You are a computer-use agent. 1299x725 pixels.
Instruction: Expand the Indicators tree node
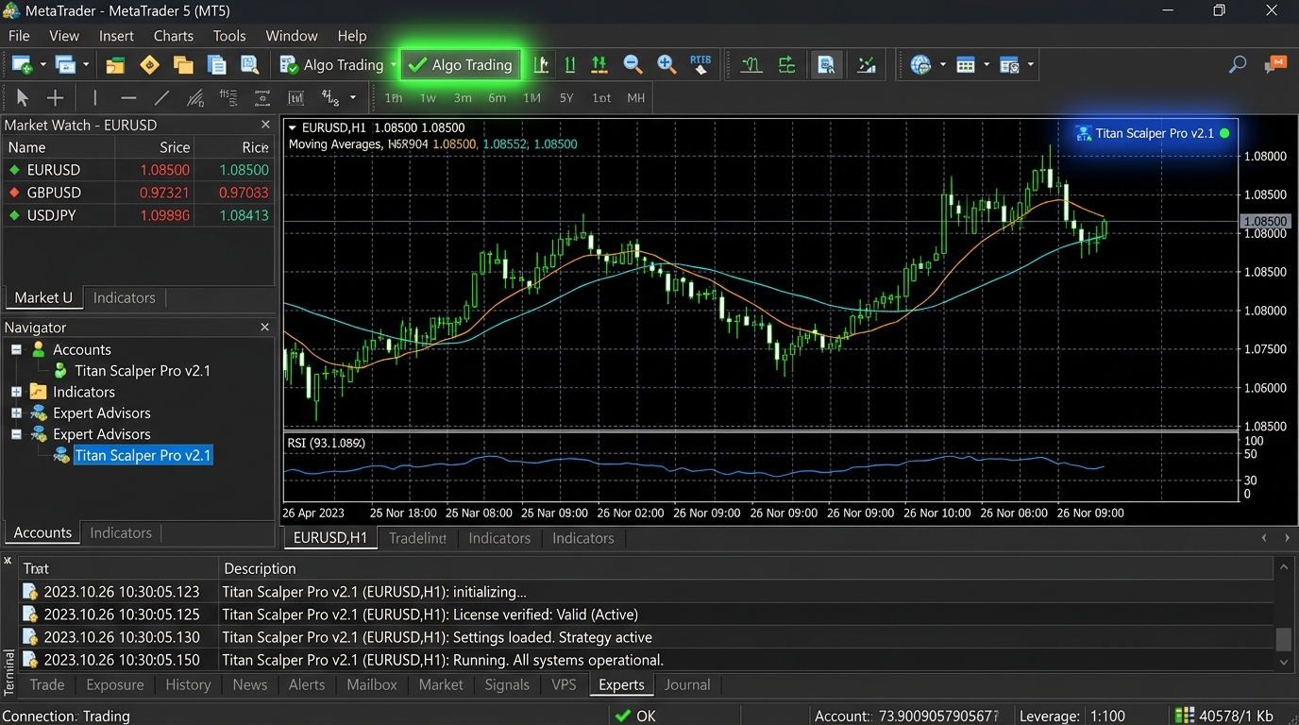[16, 392]
